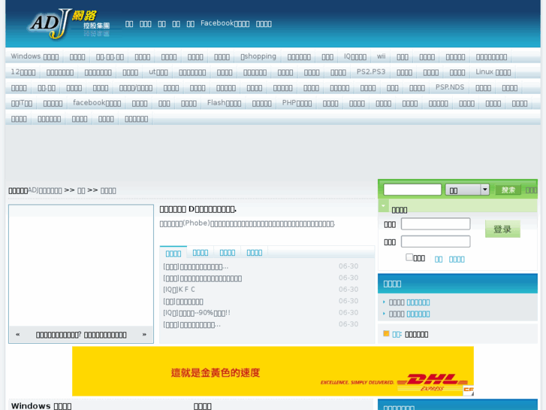
Task: Tick the checkbox below the password field
Action: point(409,257)
